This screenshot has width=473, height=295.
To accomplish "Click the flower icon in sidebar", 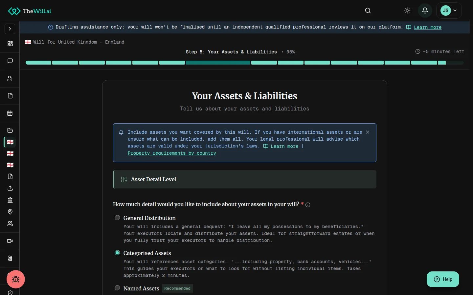I will coord(10,258).
